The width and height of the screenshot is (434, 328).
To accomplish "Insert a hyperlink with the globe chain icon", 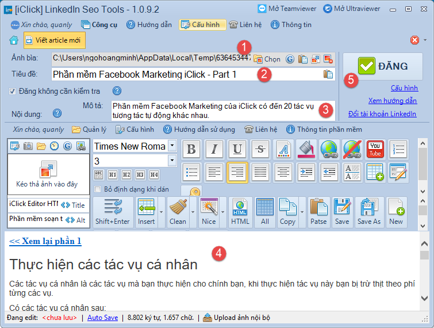I will click(329, 149).
